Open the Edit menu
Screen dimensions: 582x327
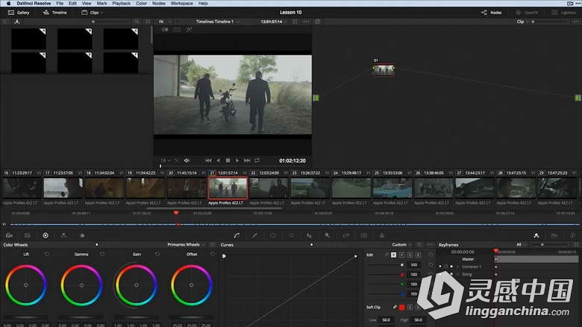tap(73, 3)
